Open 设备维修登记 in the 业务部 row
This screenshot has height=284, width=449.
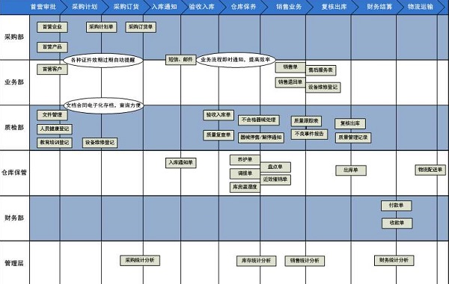click(x=323, y=87)
